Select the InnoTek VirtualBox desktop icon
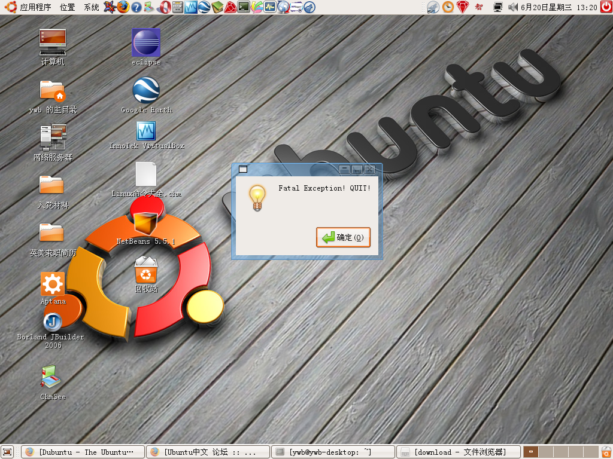Viewport: 613px width, 459px height. 147,136
